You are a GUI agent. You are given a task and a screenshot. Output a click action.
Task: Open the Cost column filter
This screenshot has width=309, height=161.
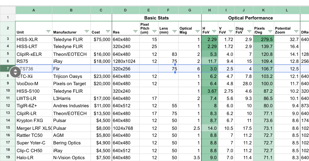click(108, 31)
